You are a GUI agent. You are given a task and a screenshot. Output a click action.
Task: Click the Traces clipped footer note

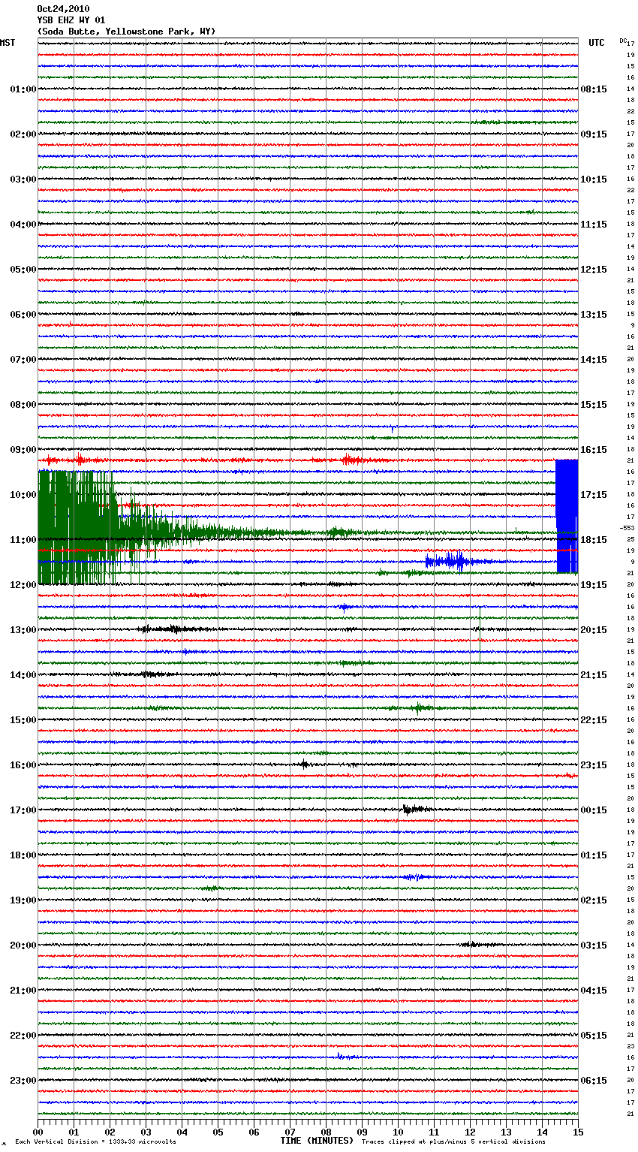(453, 1141)
